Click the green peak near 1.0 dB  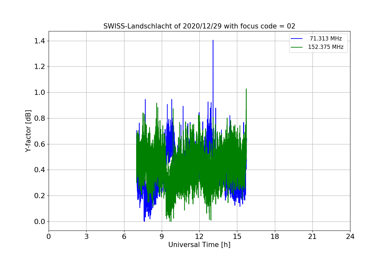246,89
